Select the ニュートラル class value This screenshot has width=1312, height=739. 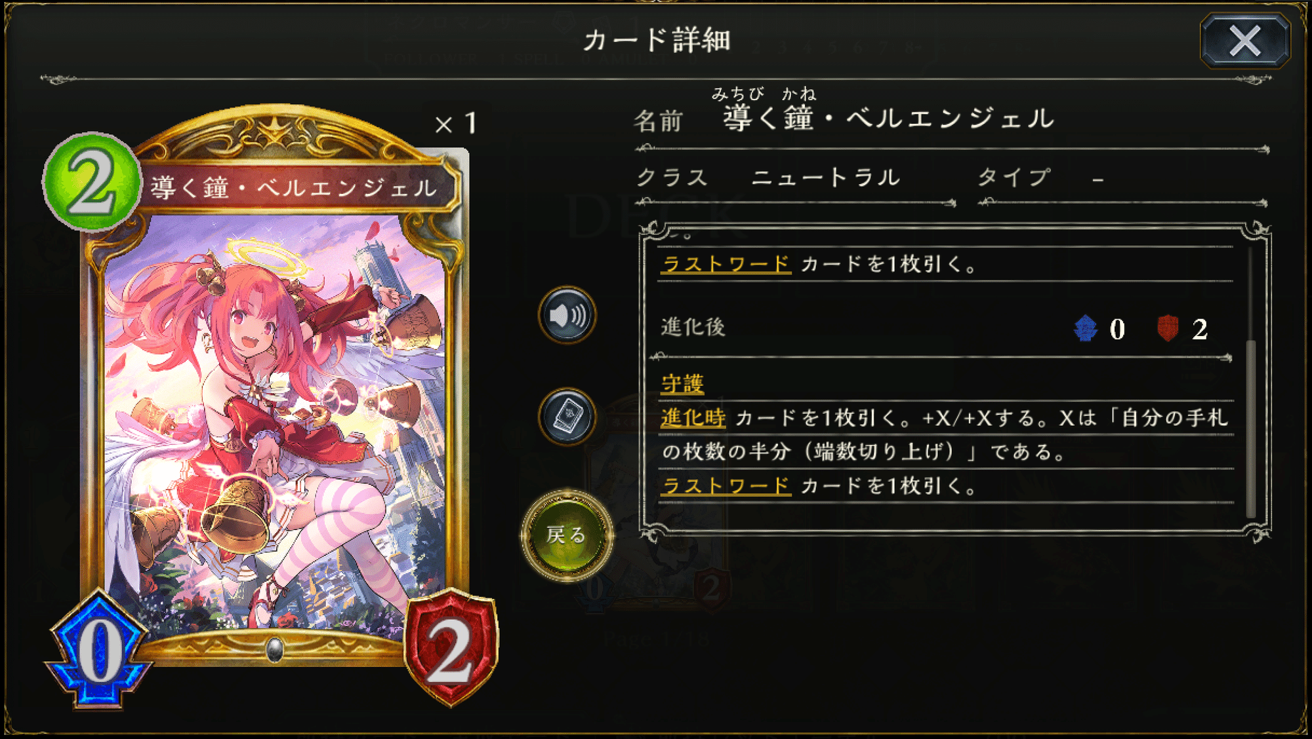pyautogui.click(x=825, y=177)
